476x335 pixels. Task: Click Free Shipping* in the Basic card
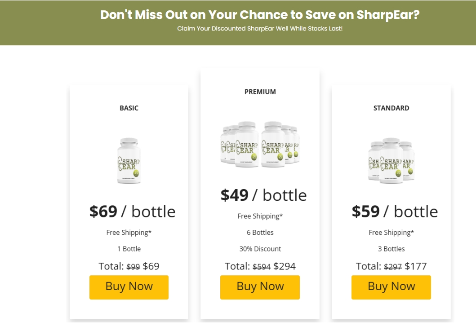coord(129,232)
